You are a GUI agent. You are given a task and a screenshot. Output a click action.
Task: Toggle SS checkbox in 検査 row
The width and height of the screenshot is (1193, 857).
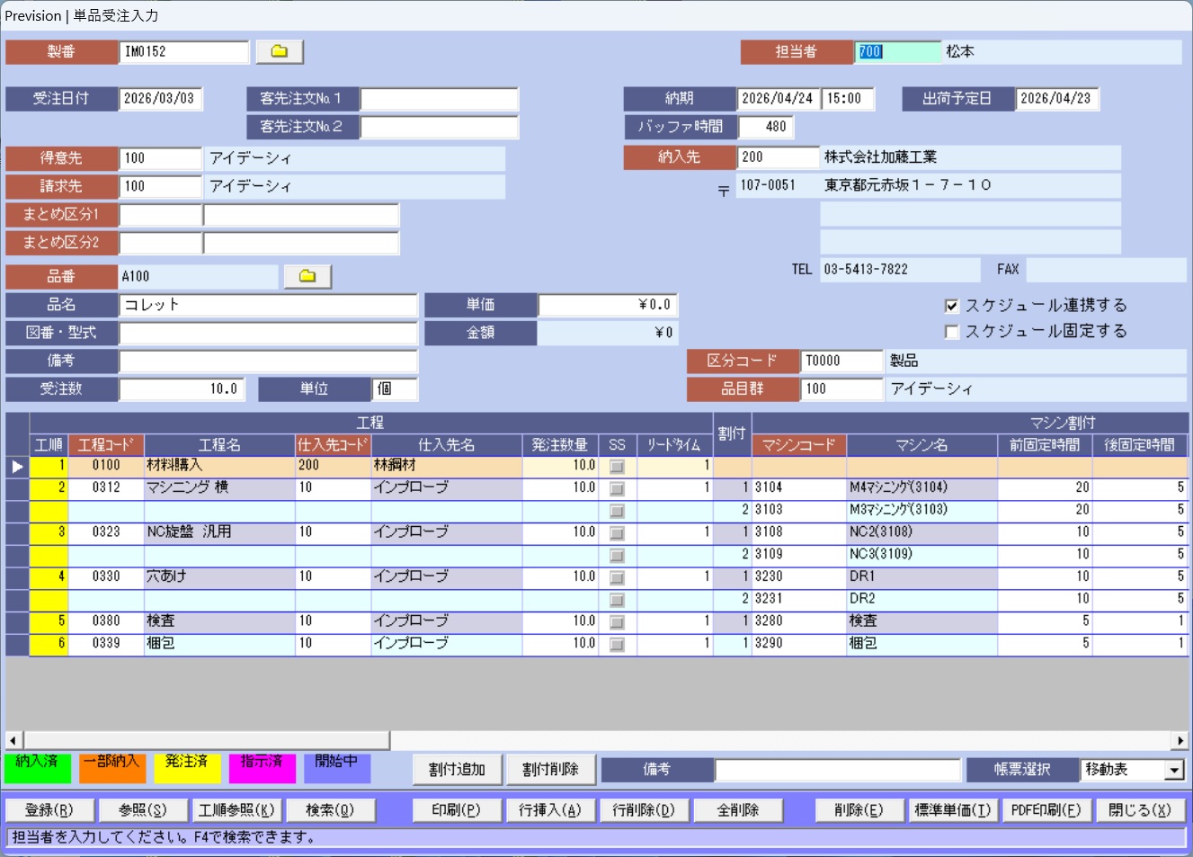tap(617, 622)
